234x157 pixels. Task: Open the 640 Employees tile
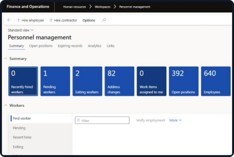coord(216,81)
